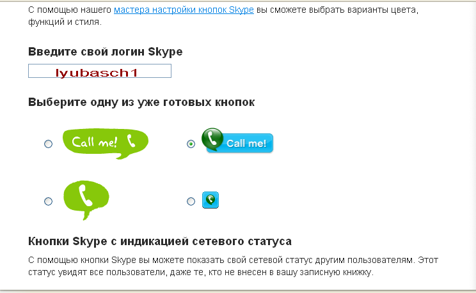Click the Skype login input field
This screenshot has width=476, height=293.
coord(100,71)
